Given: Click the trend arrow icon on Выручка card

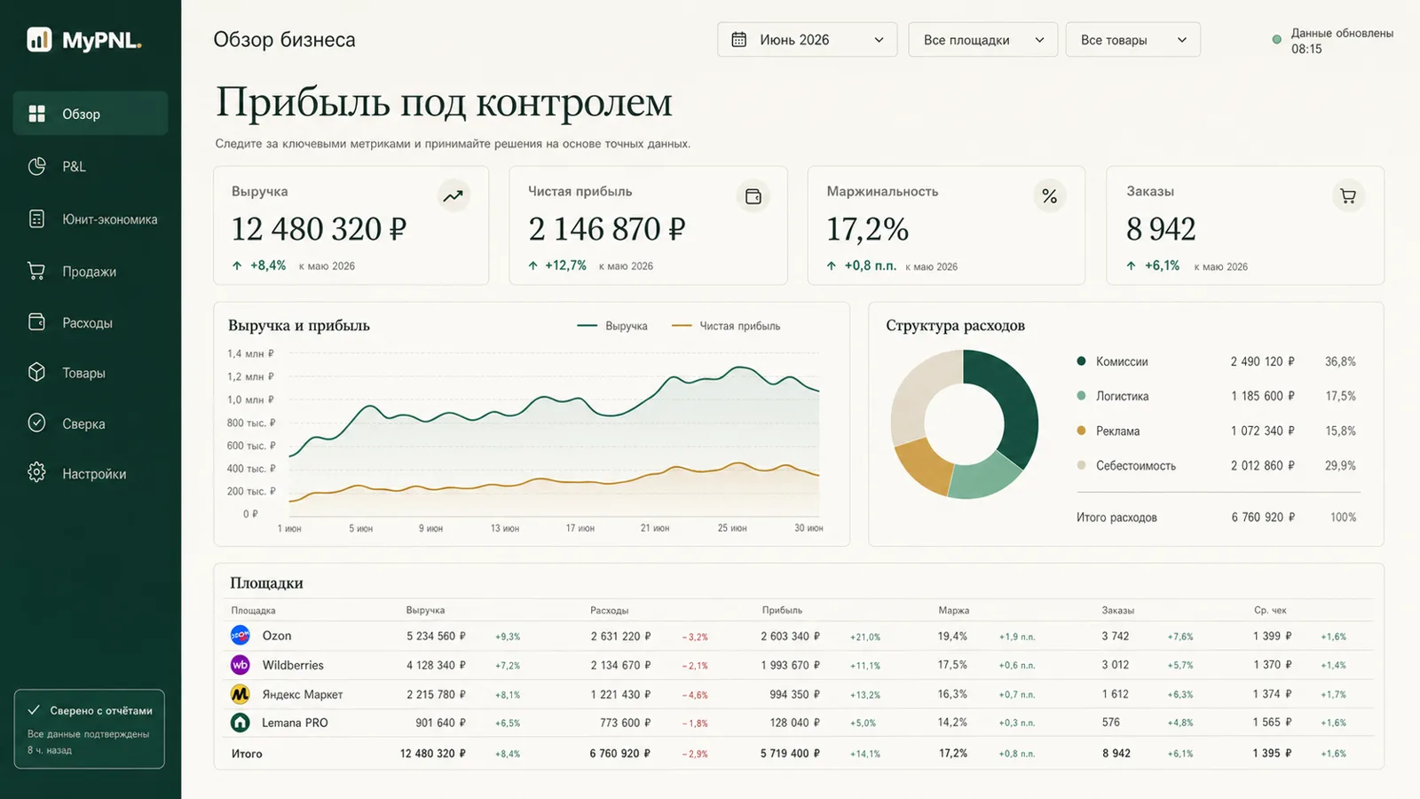Looking at the screenshot, I should tap(453, 196).
